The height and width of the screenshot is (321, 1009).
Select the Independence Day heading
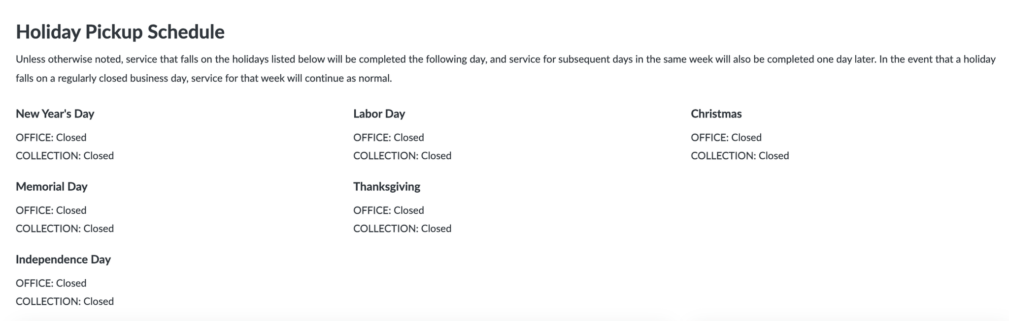pos(63,260)
